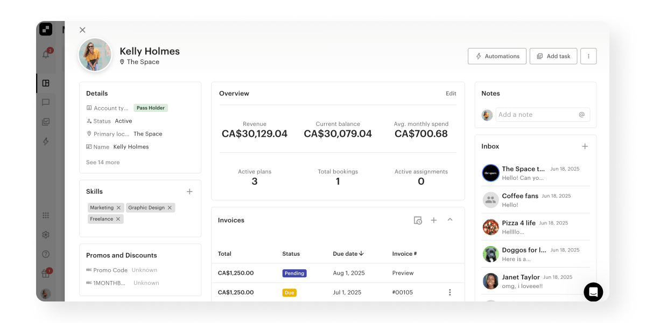Image resolution: width=646 pixels, height=323 pixels.
Task: Click the scheduled invoices calendar-clock icon
Action: pos(418,220)
